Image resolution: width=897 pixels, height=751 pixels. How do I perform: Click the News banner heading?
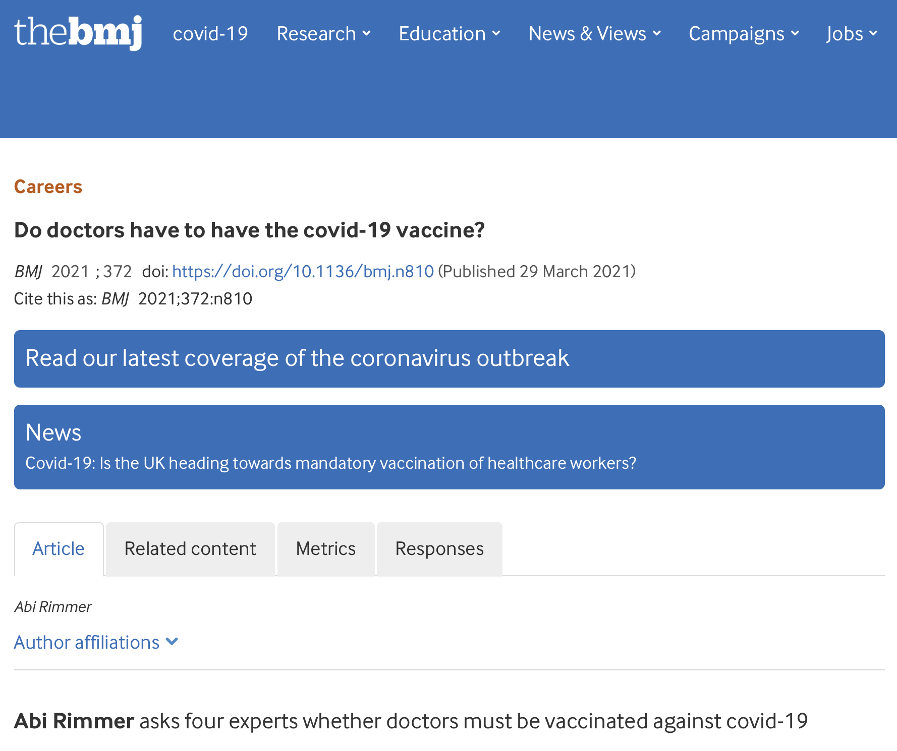[x=53, y=432]
